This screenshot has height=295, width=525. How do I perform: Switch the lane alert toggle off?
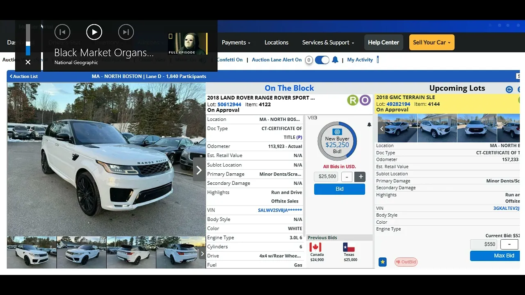point(322,60)
